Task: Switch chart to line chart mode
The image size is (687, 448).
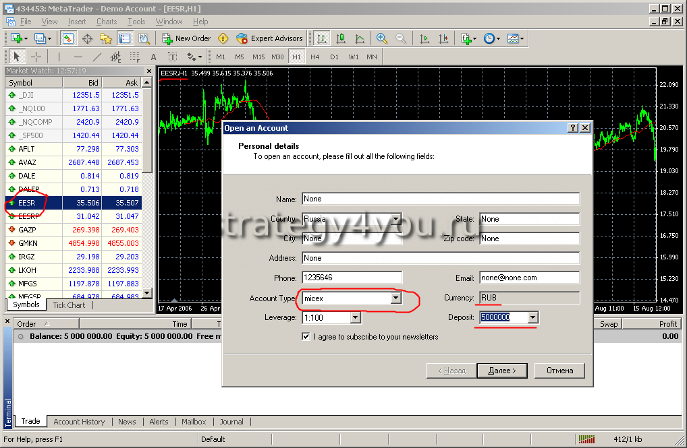Action: 360,38
